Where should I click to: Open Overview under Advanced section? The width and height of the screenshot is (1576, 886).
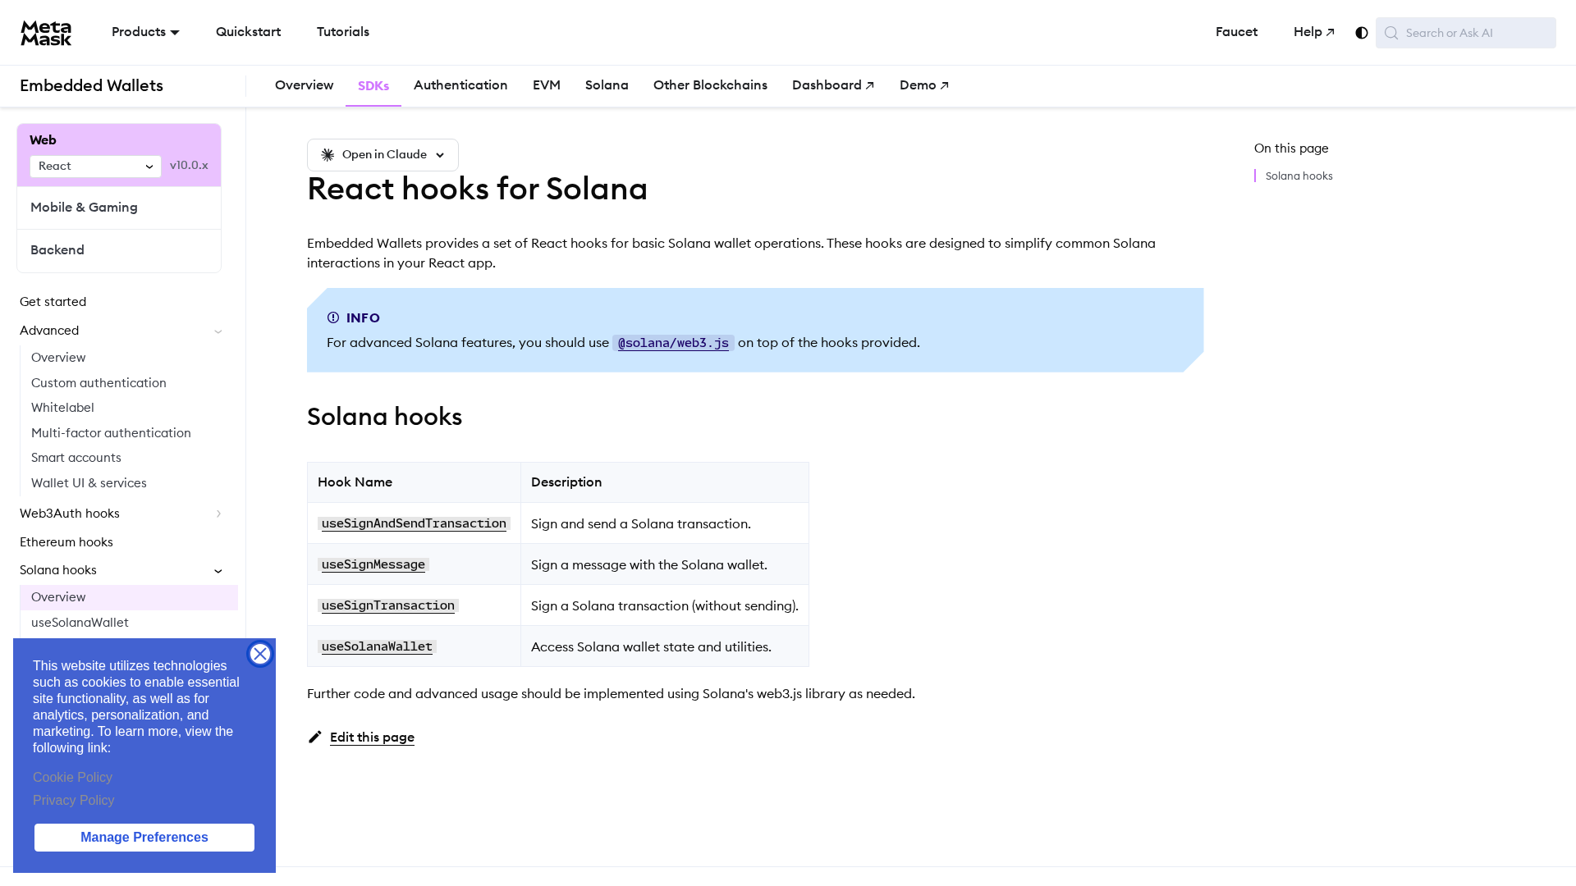pos(58,358)
